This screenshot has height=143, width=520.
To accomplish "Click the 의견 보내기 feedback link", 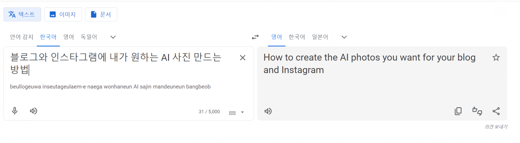I will point(496,127).
